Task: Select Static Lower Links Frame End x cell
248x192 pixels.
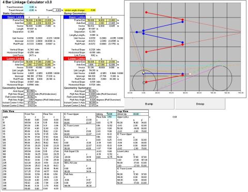Action: tap(29, 62)
